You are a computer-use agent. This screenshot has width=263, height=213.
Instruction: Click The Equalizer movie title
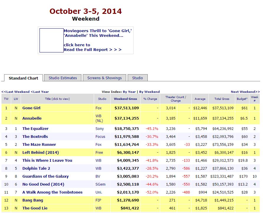pyautogui.click(x=35, y=129)
